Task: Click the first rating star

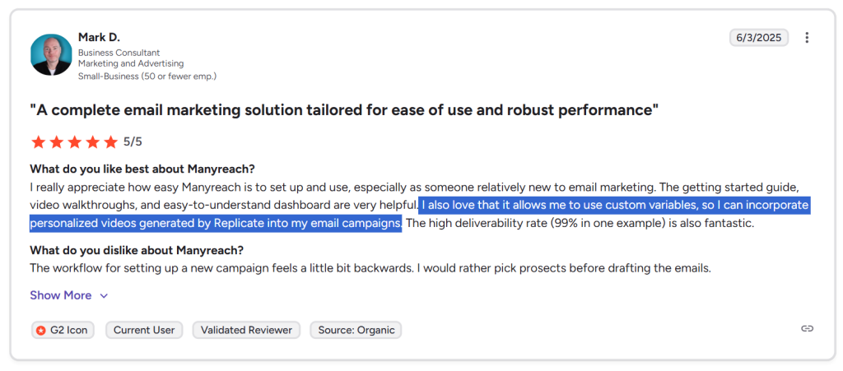Action: pos(38,142)
